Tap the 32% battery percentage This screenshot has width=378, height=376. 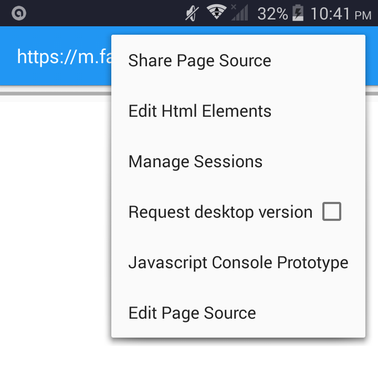272,14
